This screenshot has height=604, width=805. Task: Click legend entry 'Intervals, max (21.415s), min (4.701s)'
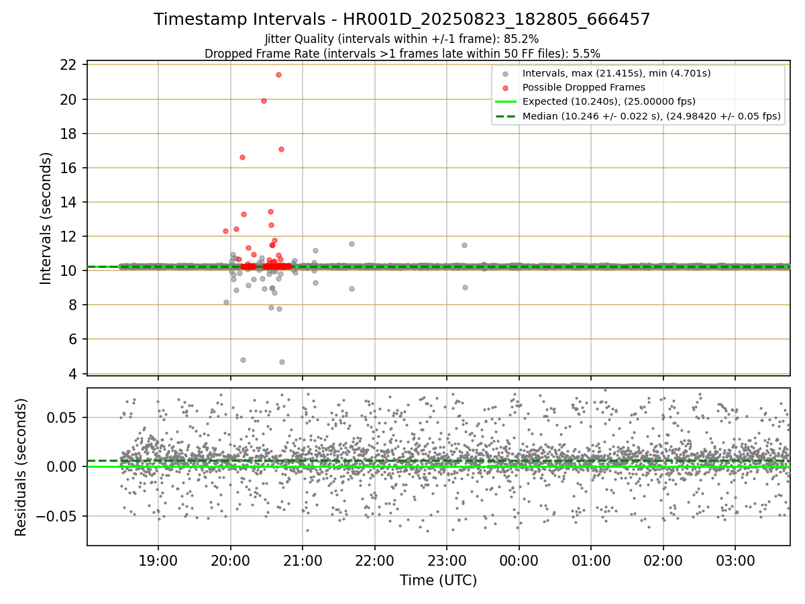click(x=616, y=73)
